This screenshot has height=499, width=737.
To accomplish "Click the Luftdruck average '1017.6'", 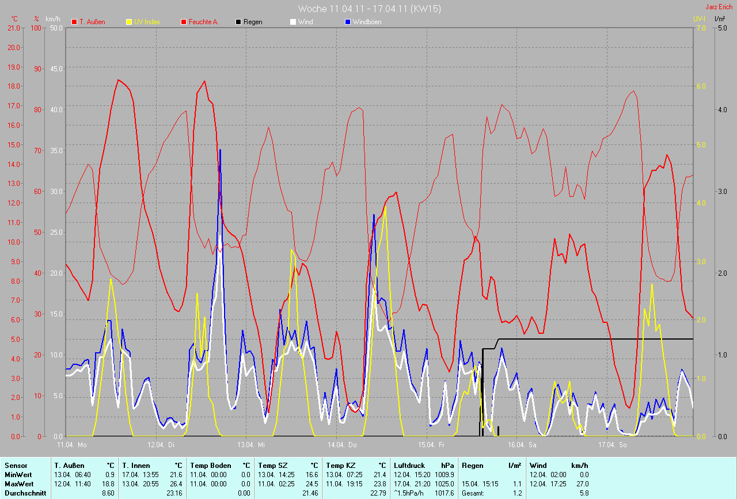I will tap(445, 493).
